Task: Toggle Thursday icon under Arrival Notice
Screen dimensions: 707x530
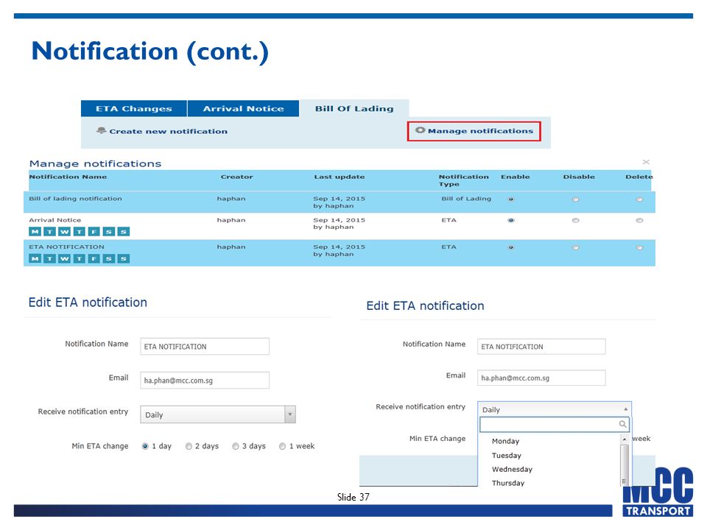Action: click(79, 232)
